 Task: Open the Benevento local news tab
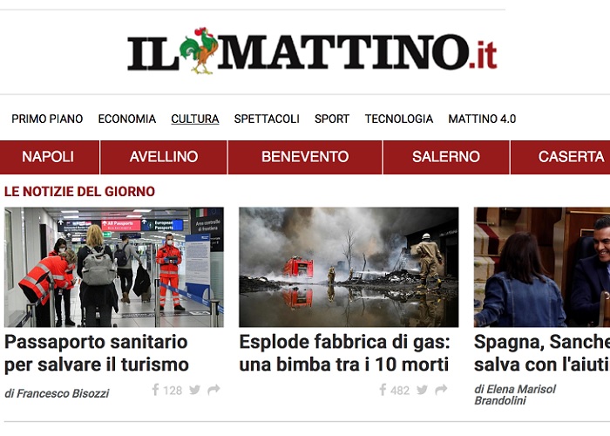(x=305, y=157)
